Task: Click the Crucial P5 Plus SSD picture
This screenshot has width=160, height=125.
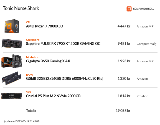Action: coord(12,96)
